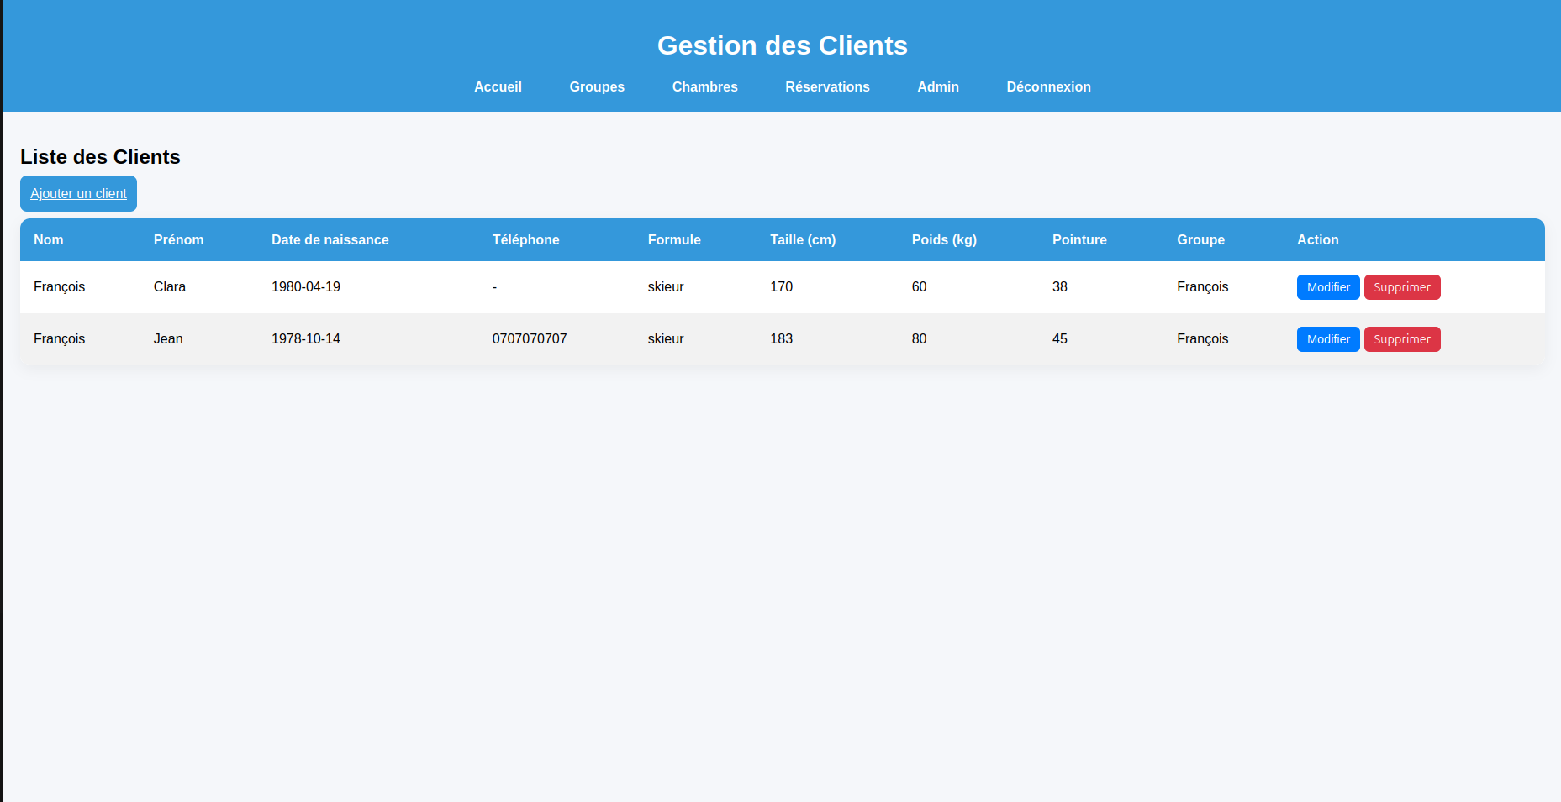This screenshot has height=802, width=1561.
Task: Click the Liste des Clients heading
Action: pyautogui.click(x=100, y=157)
